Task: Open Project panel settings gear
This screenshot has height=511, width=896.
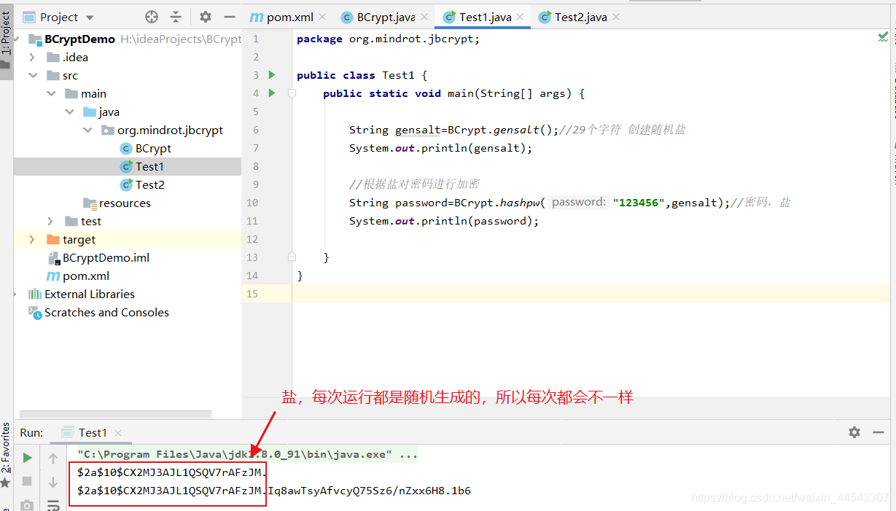Action: pos(206,17)
